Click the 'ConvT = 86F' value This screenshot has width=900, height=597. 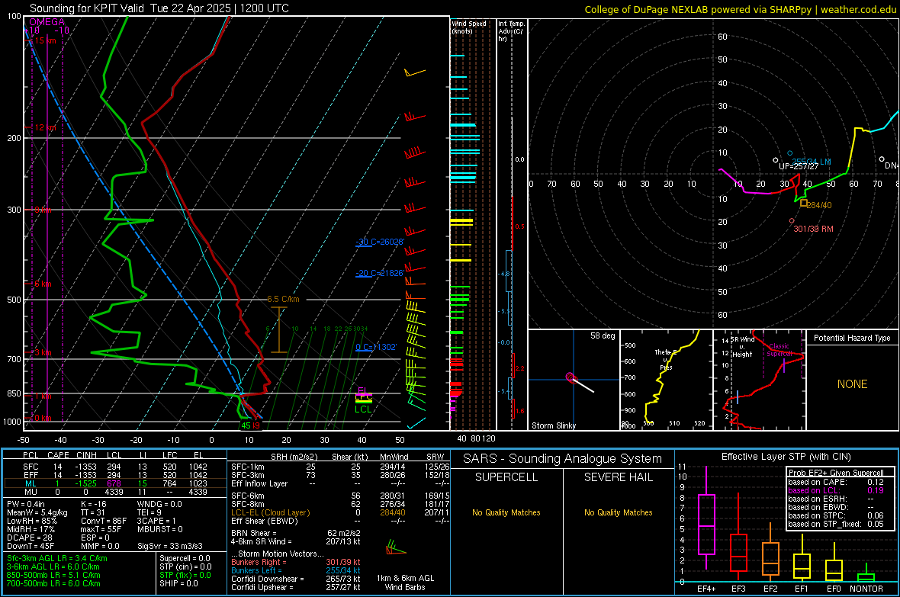[104, 522]
